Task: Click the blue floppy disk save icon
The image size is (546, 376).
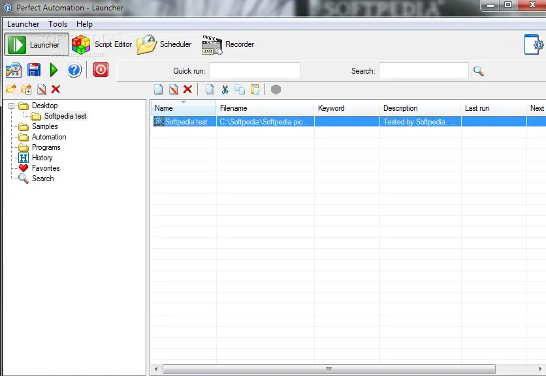Action: point(34,70)
